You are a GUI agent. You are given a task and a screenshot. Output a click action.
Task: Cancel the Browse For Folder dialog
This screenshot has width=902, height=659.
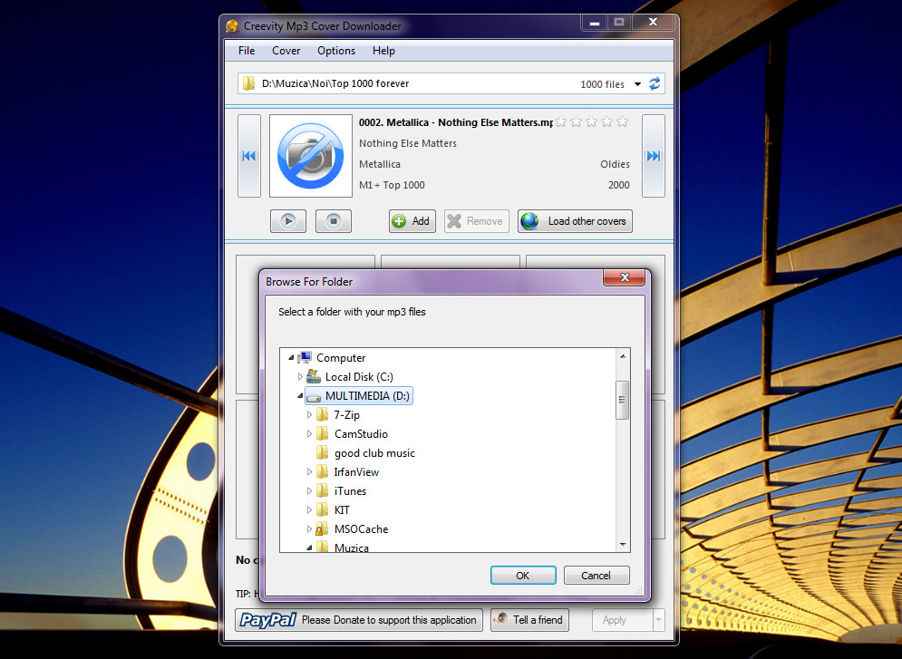[x=596, y=576]
